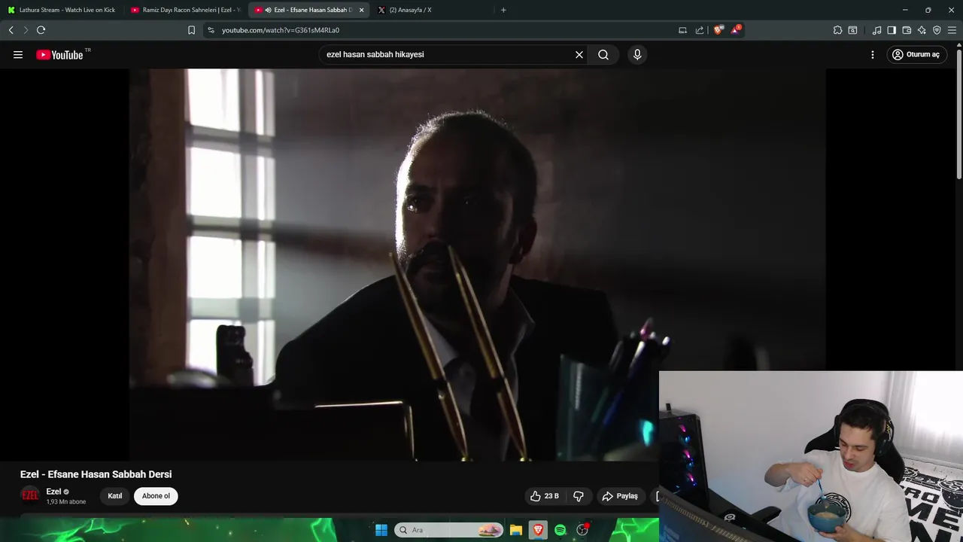Switch to Lathura Stream Kick tab
This screenshot has width=963, height=542.
tap(62, 10)
